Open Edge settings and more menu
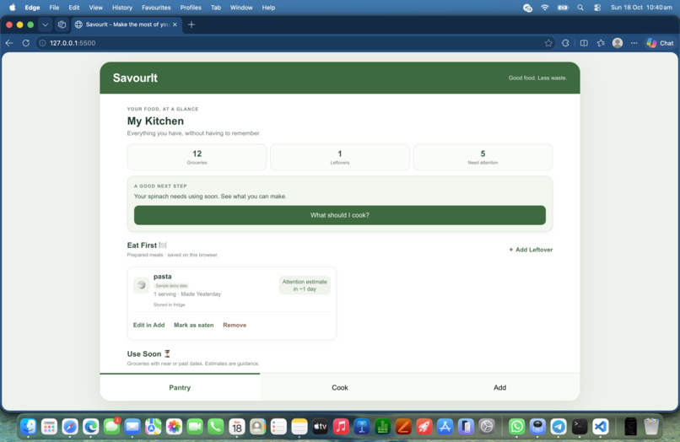This screenshot has width=680, height=442. point(634,43)
